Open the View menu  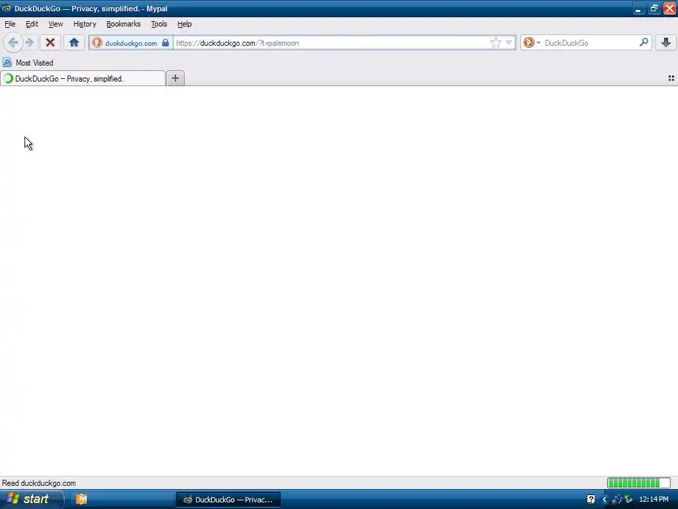click(56, 25)
